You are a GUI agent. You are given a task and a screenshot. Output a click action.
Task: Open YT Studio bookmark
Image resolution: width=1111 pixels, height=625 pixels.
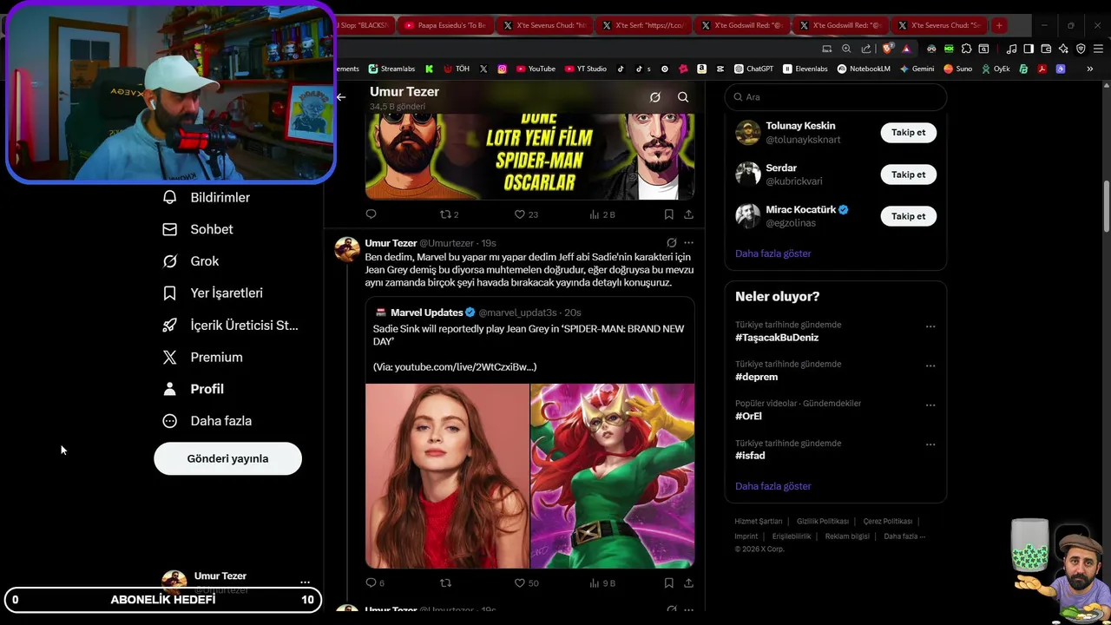tap(586, 69)
